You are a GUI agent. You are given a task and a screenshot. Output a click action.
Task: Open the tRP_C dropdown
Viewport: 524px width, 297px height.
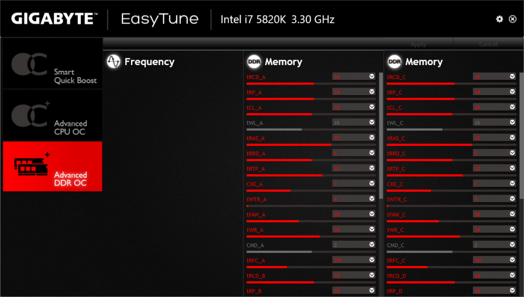(x=512, y=92)
